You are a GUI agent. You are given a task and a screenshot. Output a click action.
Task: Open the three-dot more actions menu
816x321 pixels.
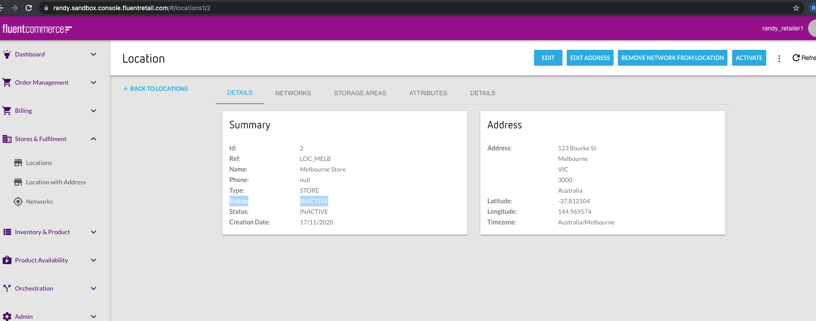click(x=779, y=58)
